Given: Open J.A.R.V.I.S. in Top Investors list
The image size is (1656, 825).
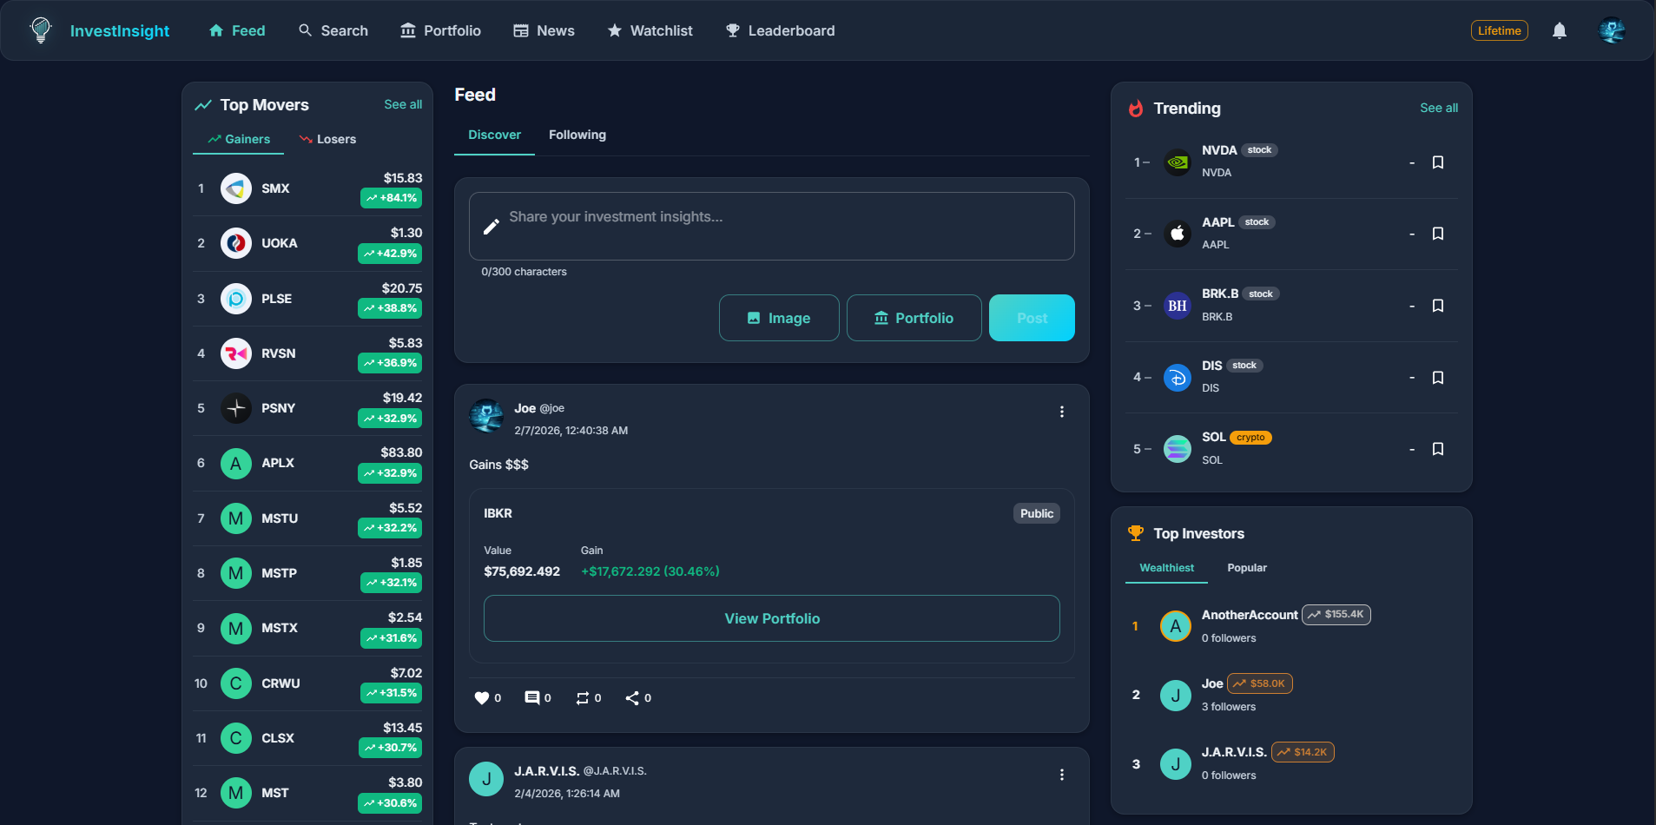Looking at the screenshot, I should coord(1291,763).
